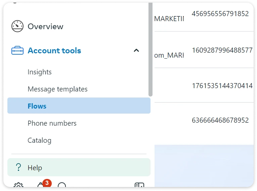Click the sidebar panel toggle icon

[139, 185]
